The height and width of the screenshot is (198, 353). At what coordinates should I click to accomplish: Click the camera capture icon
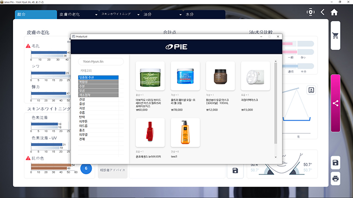pos(311,12)
